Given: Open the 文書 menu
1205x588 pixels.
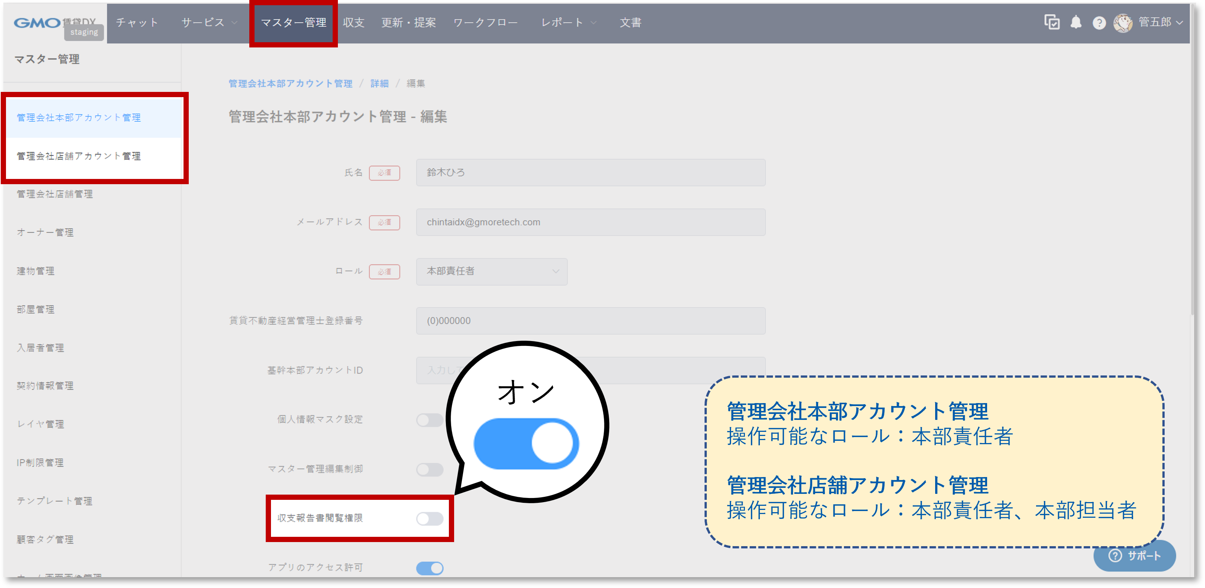Looking at the screenshot, I should [631, 23].
